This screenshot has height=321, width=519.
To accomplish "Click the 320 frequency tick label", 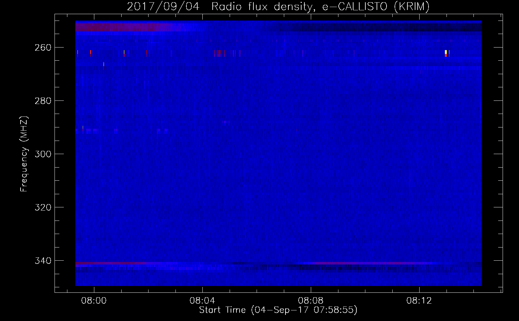I will [43, 207].
